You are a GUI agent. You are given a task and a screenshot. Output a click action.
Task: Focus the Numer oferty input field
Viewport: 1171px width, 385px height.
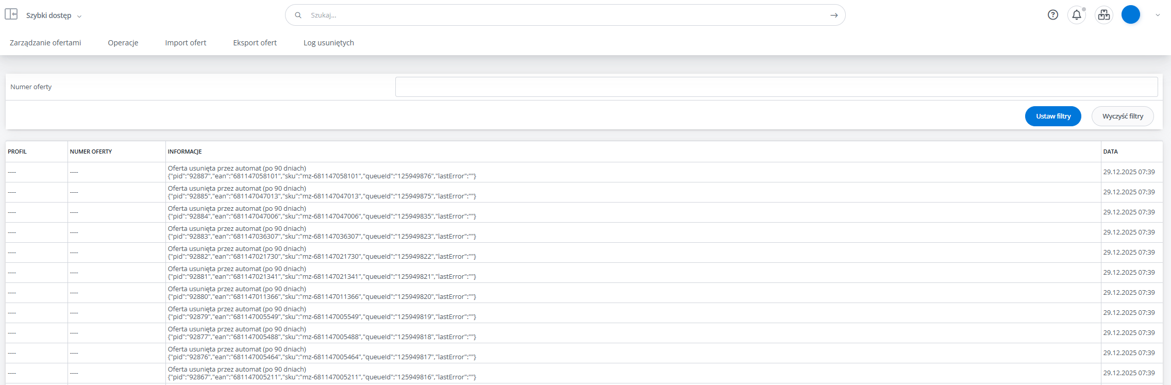776,87
